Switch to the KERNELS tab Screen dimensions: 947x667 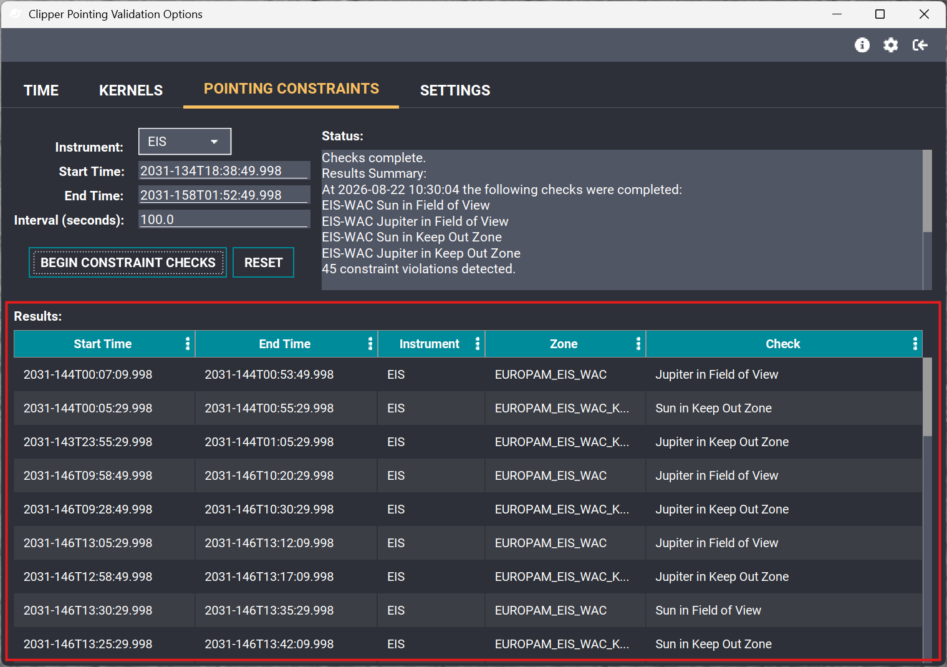pyautogui.click(x=131, y=90)
